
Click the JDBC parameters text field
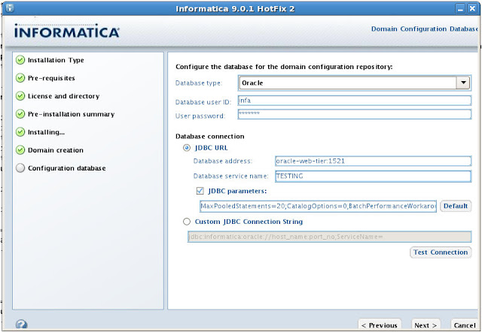click(x=318, y=206)
